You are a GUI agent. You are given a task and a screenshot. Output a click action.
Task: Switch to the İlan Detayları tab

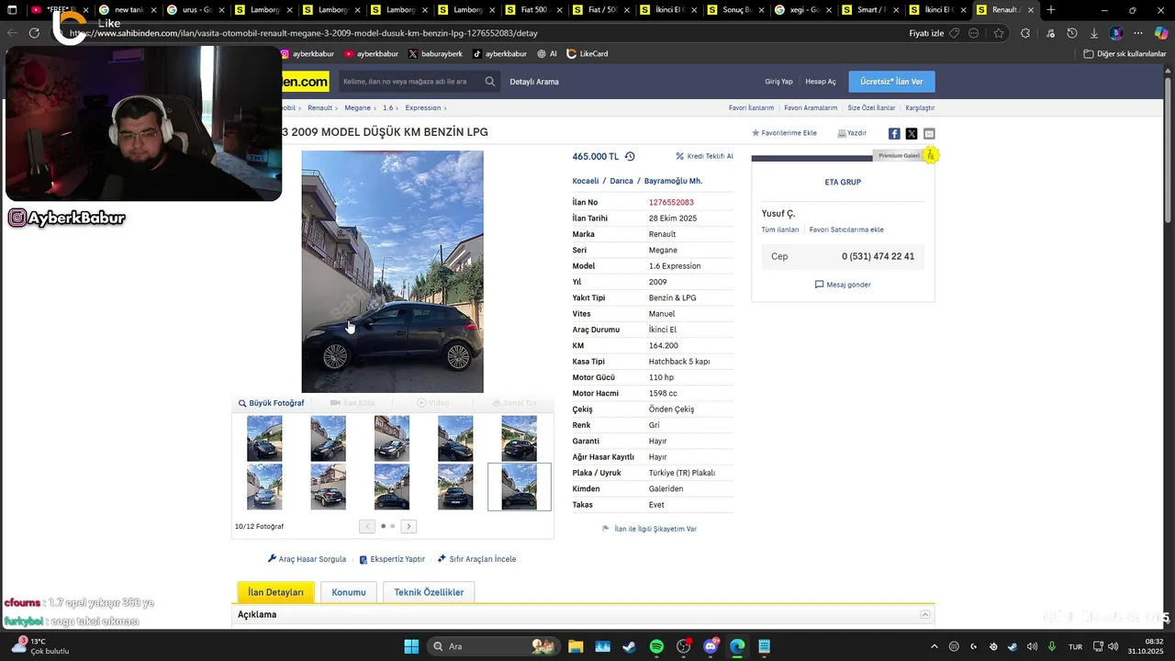point(275,592)
